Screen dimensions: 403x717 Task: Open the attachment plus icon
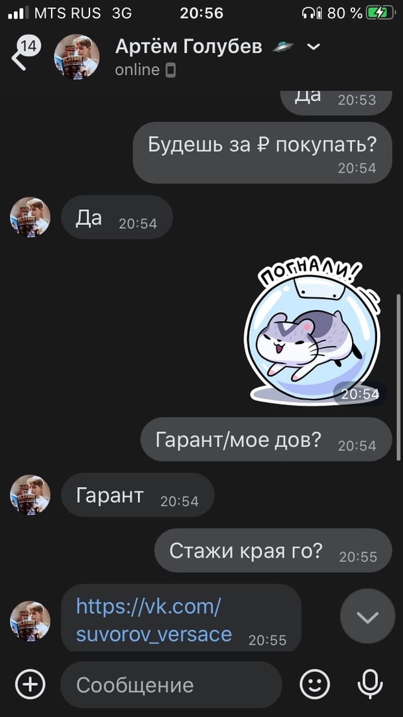[30, 684]
